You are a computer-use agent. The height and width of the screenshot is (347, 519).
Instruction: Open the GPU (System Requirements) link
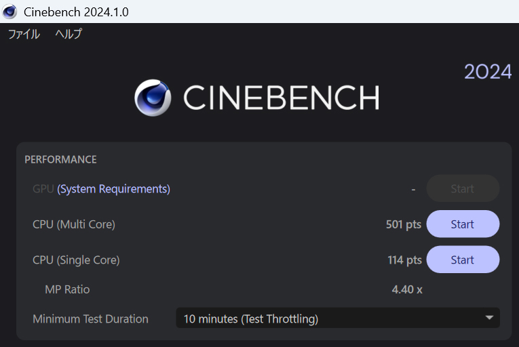pos(113,189)
